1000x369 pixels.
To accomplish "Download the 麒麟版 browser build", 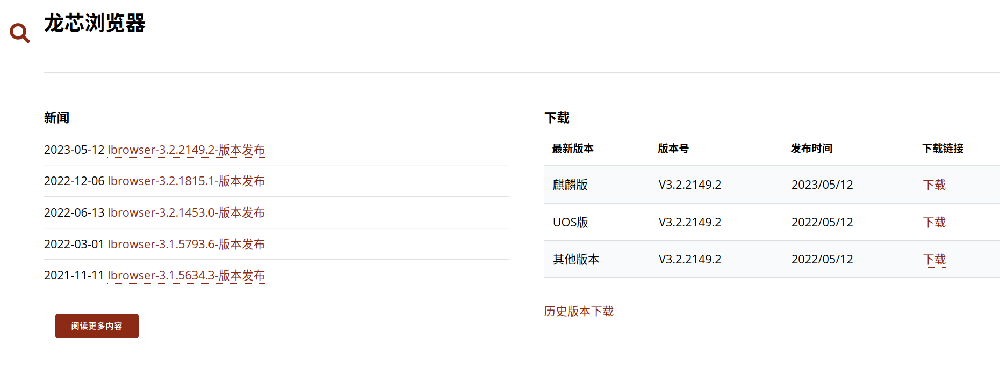I will click(934, 185).
